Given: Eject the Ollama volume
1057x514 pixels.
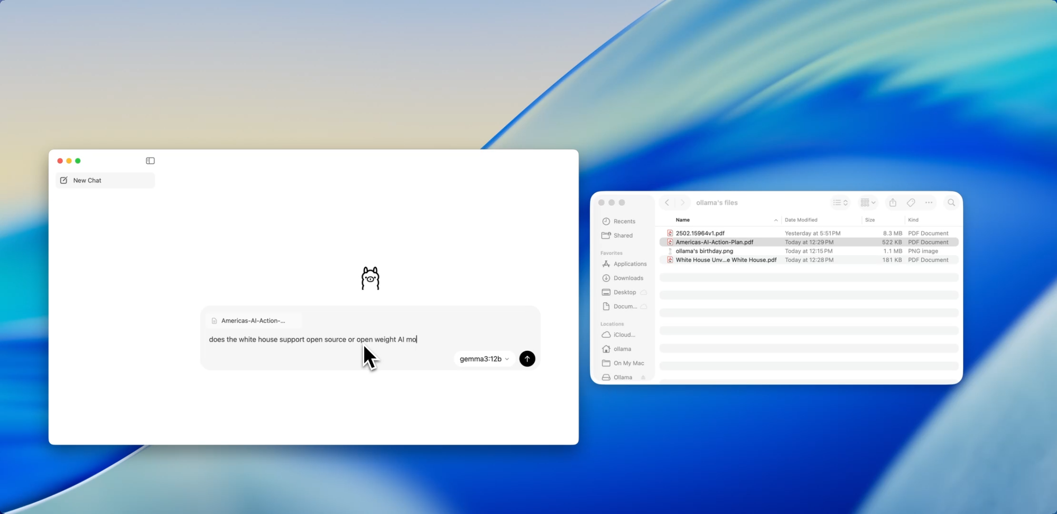Looking at the screenshot, I should [x=643, y=377].
